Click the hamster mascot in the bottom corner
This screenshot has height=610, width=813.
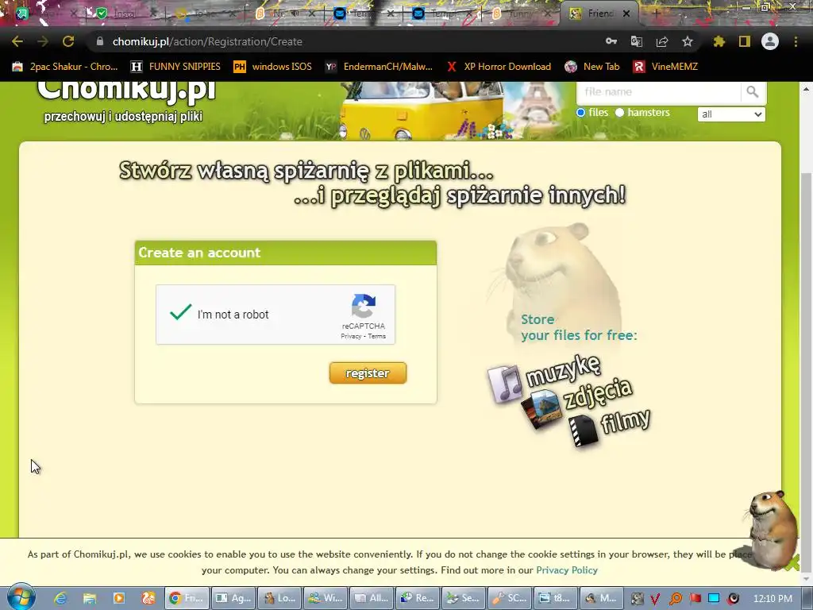tap(772, 530)
